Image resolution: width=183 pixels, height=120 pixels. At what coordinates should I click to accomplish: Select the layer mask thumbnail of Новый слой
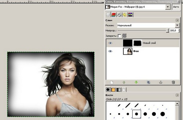click(137, 43)
